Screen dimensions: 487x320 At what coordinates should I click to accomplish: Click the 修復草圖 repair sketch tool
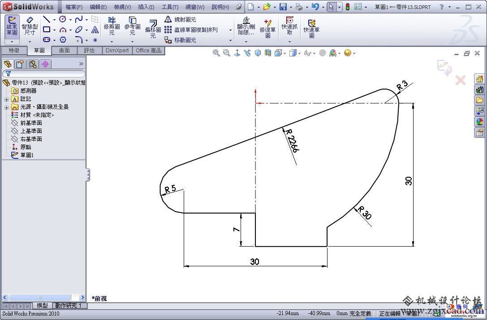click(268, 28)
